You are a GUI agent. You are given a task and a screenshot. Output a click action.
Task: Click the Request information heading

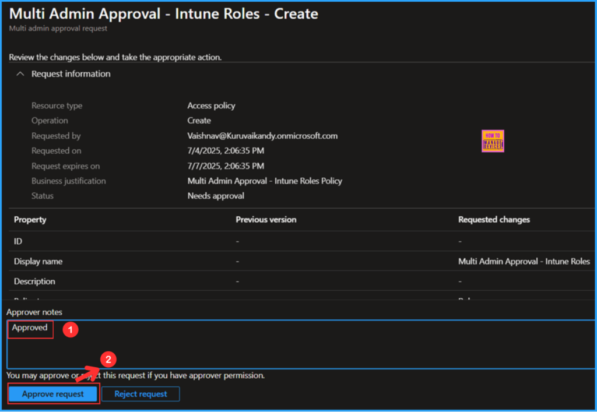[71, 74]
